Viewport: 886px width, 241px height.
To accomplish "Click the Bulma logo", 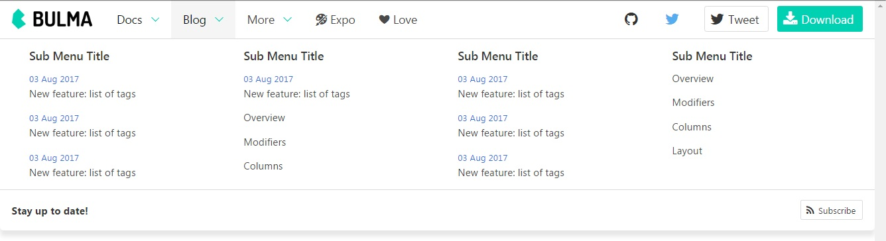I will [52, 19].
